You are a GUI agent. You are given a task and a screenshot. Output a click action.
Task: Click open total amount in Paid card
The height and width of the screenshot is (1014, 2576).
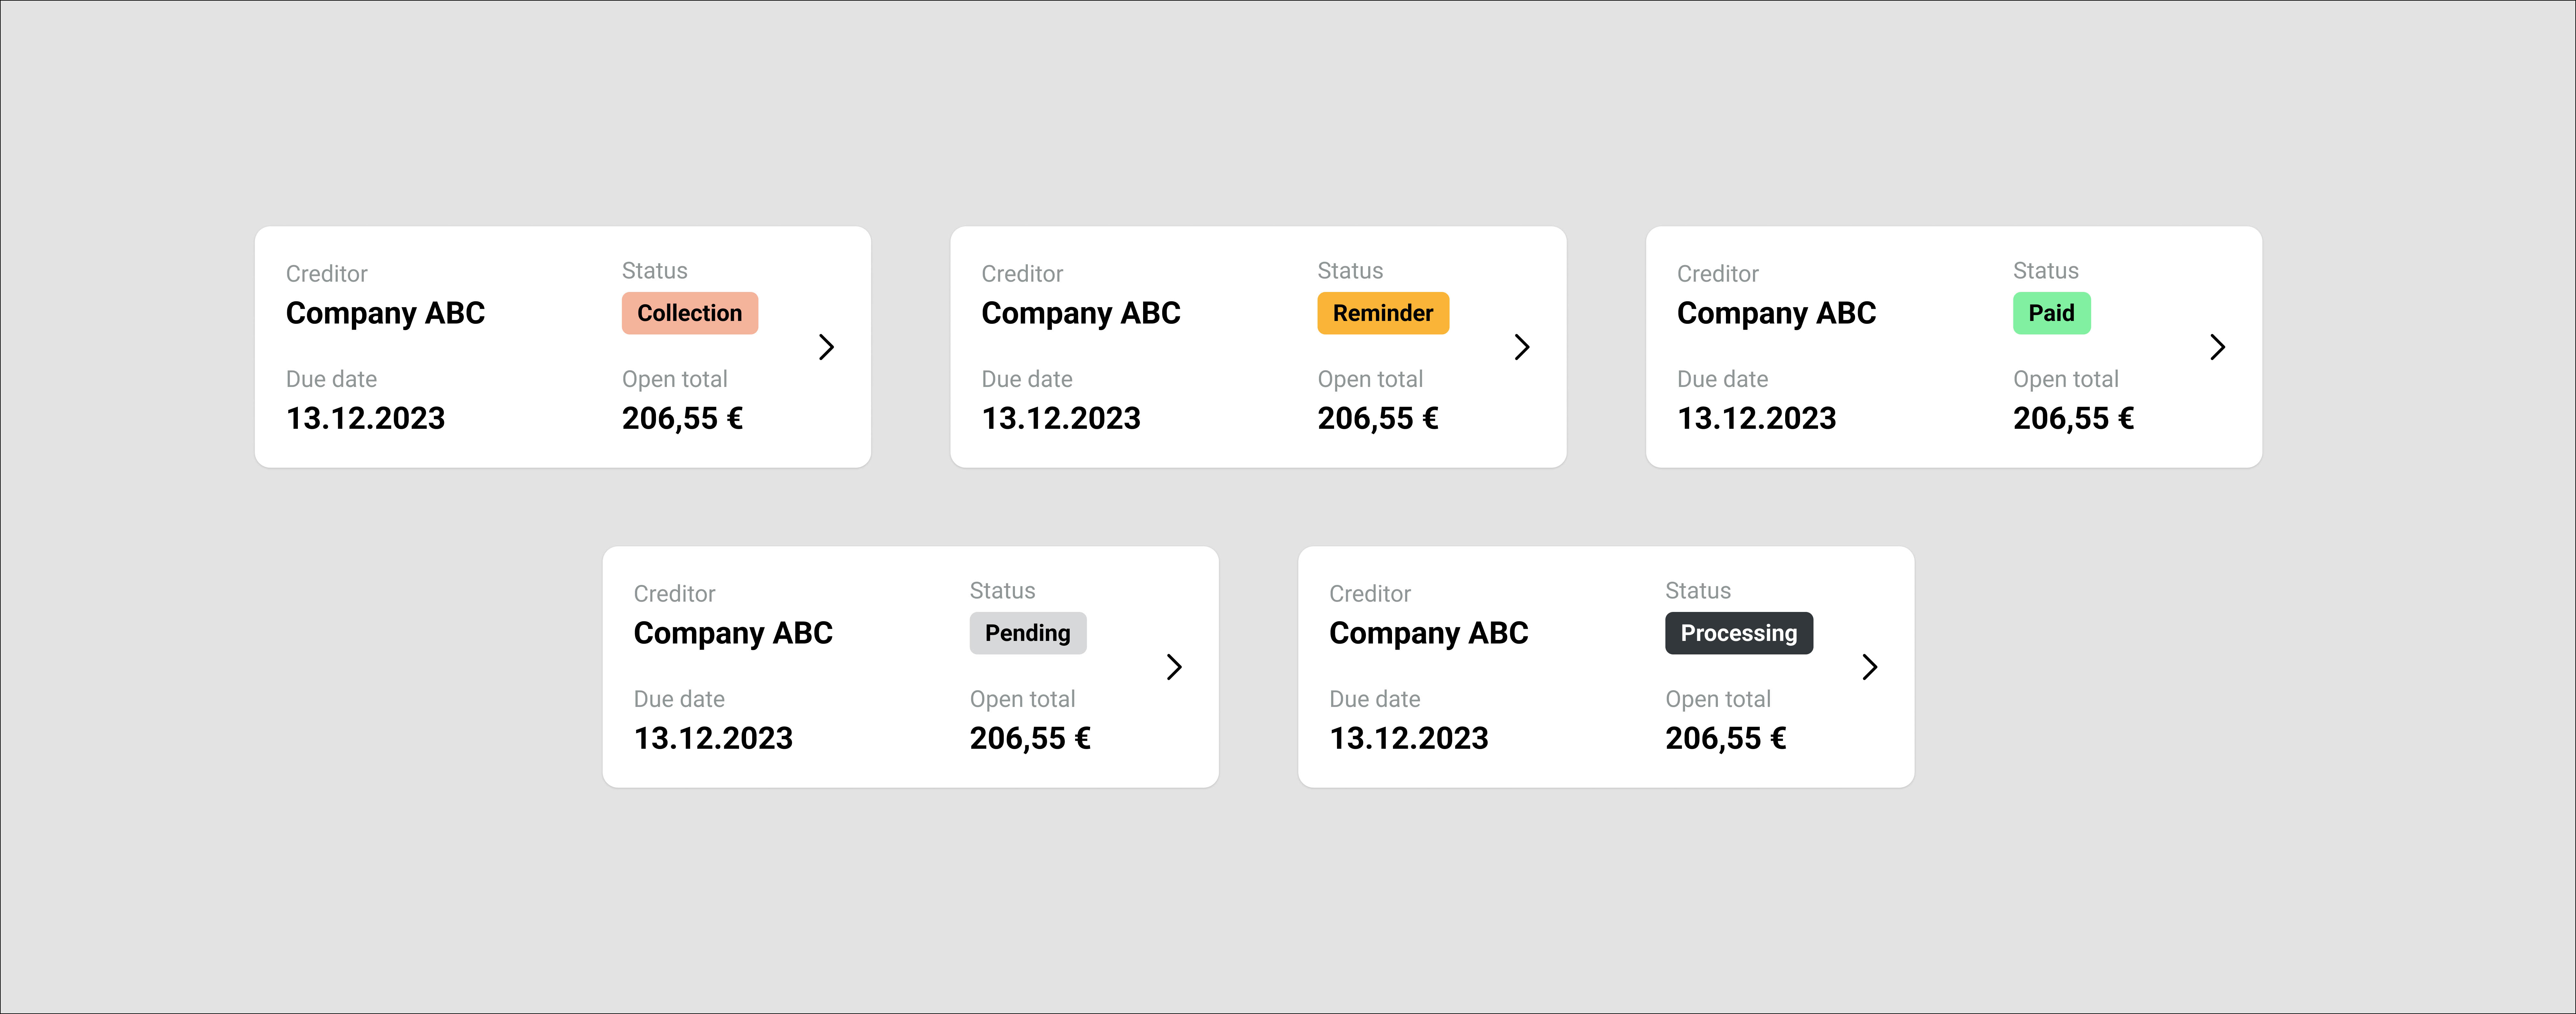[x=2073, y=418]
